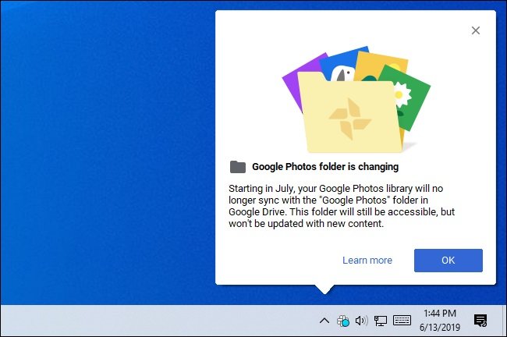Click the touch keyboard icon
This screenshot has width=507, height=337.
(402, 321)
